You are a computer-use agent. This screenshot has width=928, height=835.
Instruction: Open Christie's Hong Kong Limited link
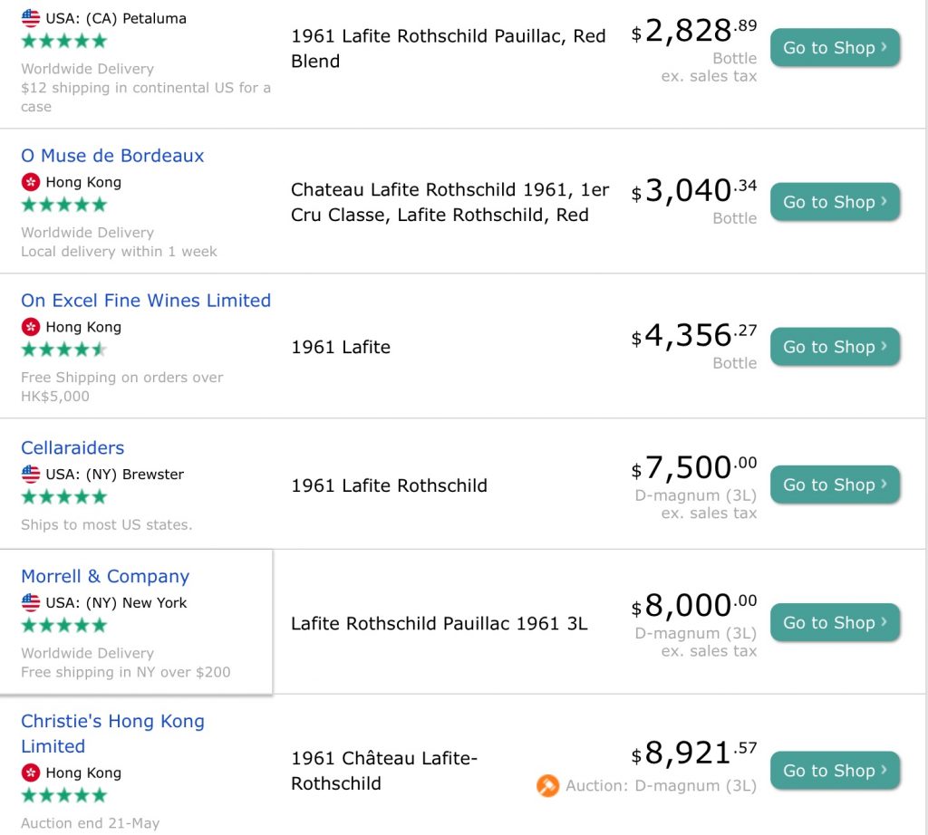click(112, 734)
